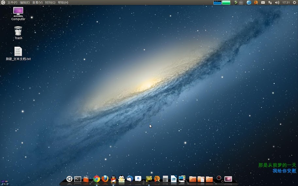Open the Ubuntu logo launcher in the dock
The height and width of the screenshot is (186, 298).
point(69,179)
